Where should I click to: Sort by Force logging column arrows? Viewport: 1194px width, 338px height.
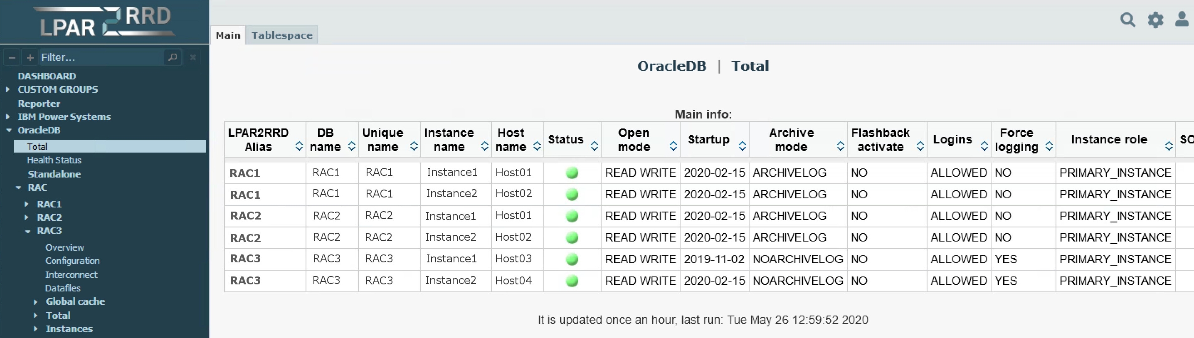(1049, 146)
